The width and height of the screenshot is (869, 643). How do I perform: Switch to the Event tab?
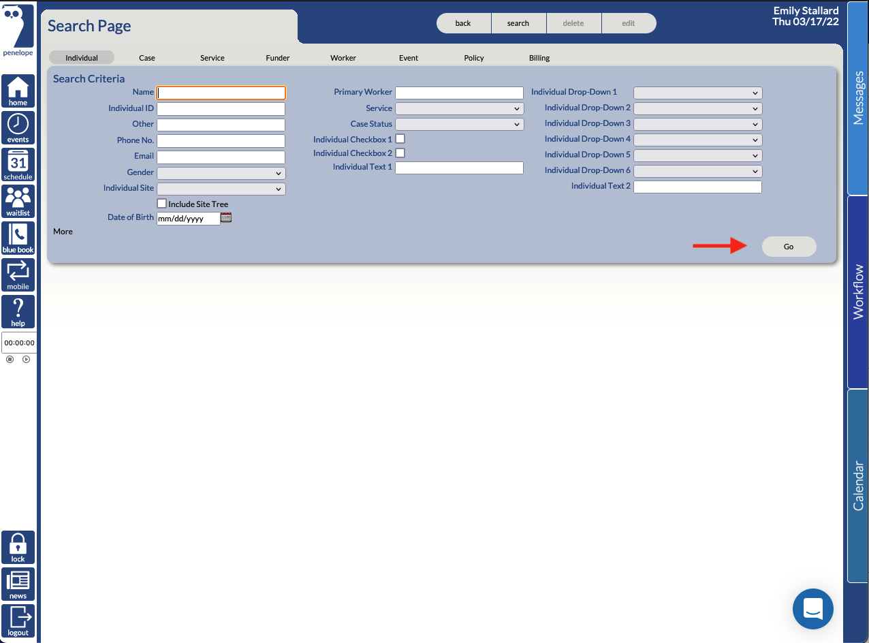tap(409, 58)
